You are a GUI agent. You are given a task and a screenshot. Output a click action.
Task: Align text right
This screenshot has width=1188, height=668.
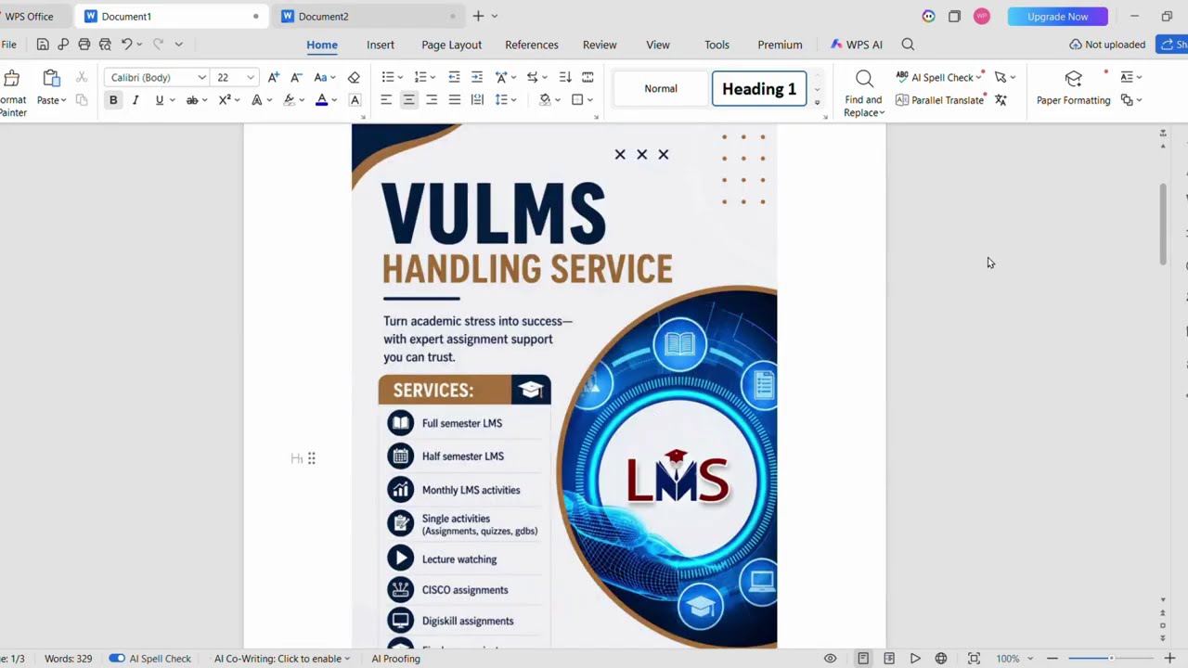coord(432,100)
